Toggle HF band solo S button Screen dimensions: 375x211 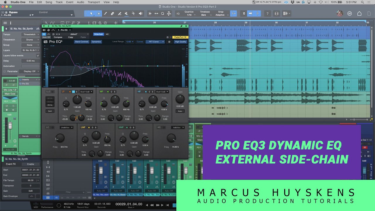point(153,92)
